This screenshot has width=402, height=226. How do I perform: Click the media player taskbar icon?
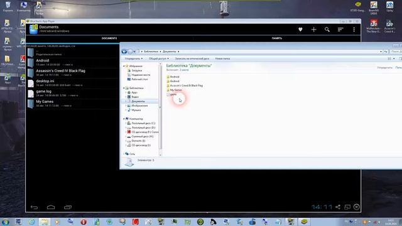[57, 222]
